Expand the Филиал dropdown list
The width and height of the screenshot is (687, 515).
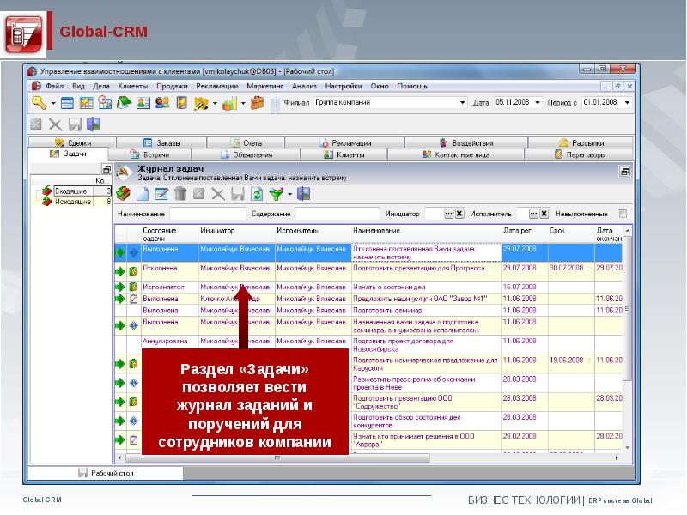(462, 103)
